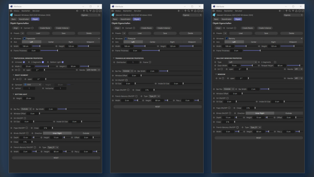Image resolution: width=314 pixels, height=177 pixels.
Task: Click Create Instance in Triangular window
Action: [x=164, y=28]
